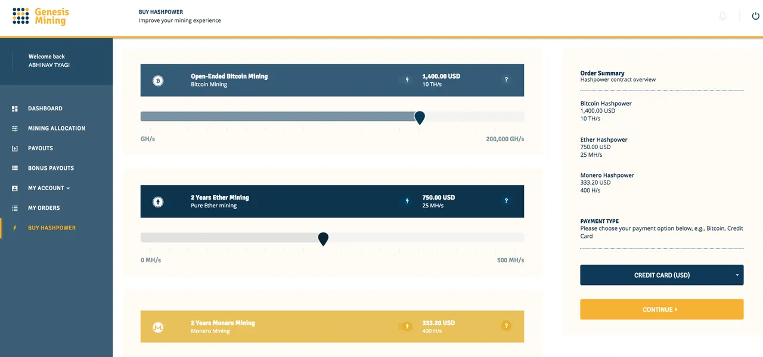Click the 1,400.00 USD price in Bitcoin row
Screen dimensions: 763x357
pos(441,76)
